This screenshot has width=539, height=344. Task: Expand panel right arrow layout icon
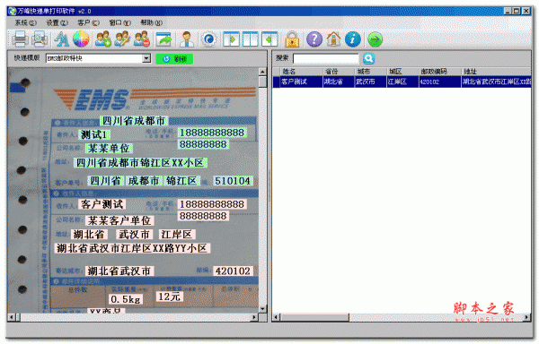point(231,39)
